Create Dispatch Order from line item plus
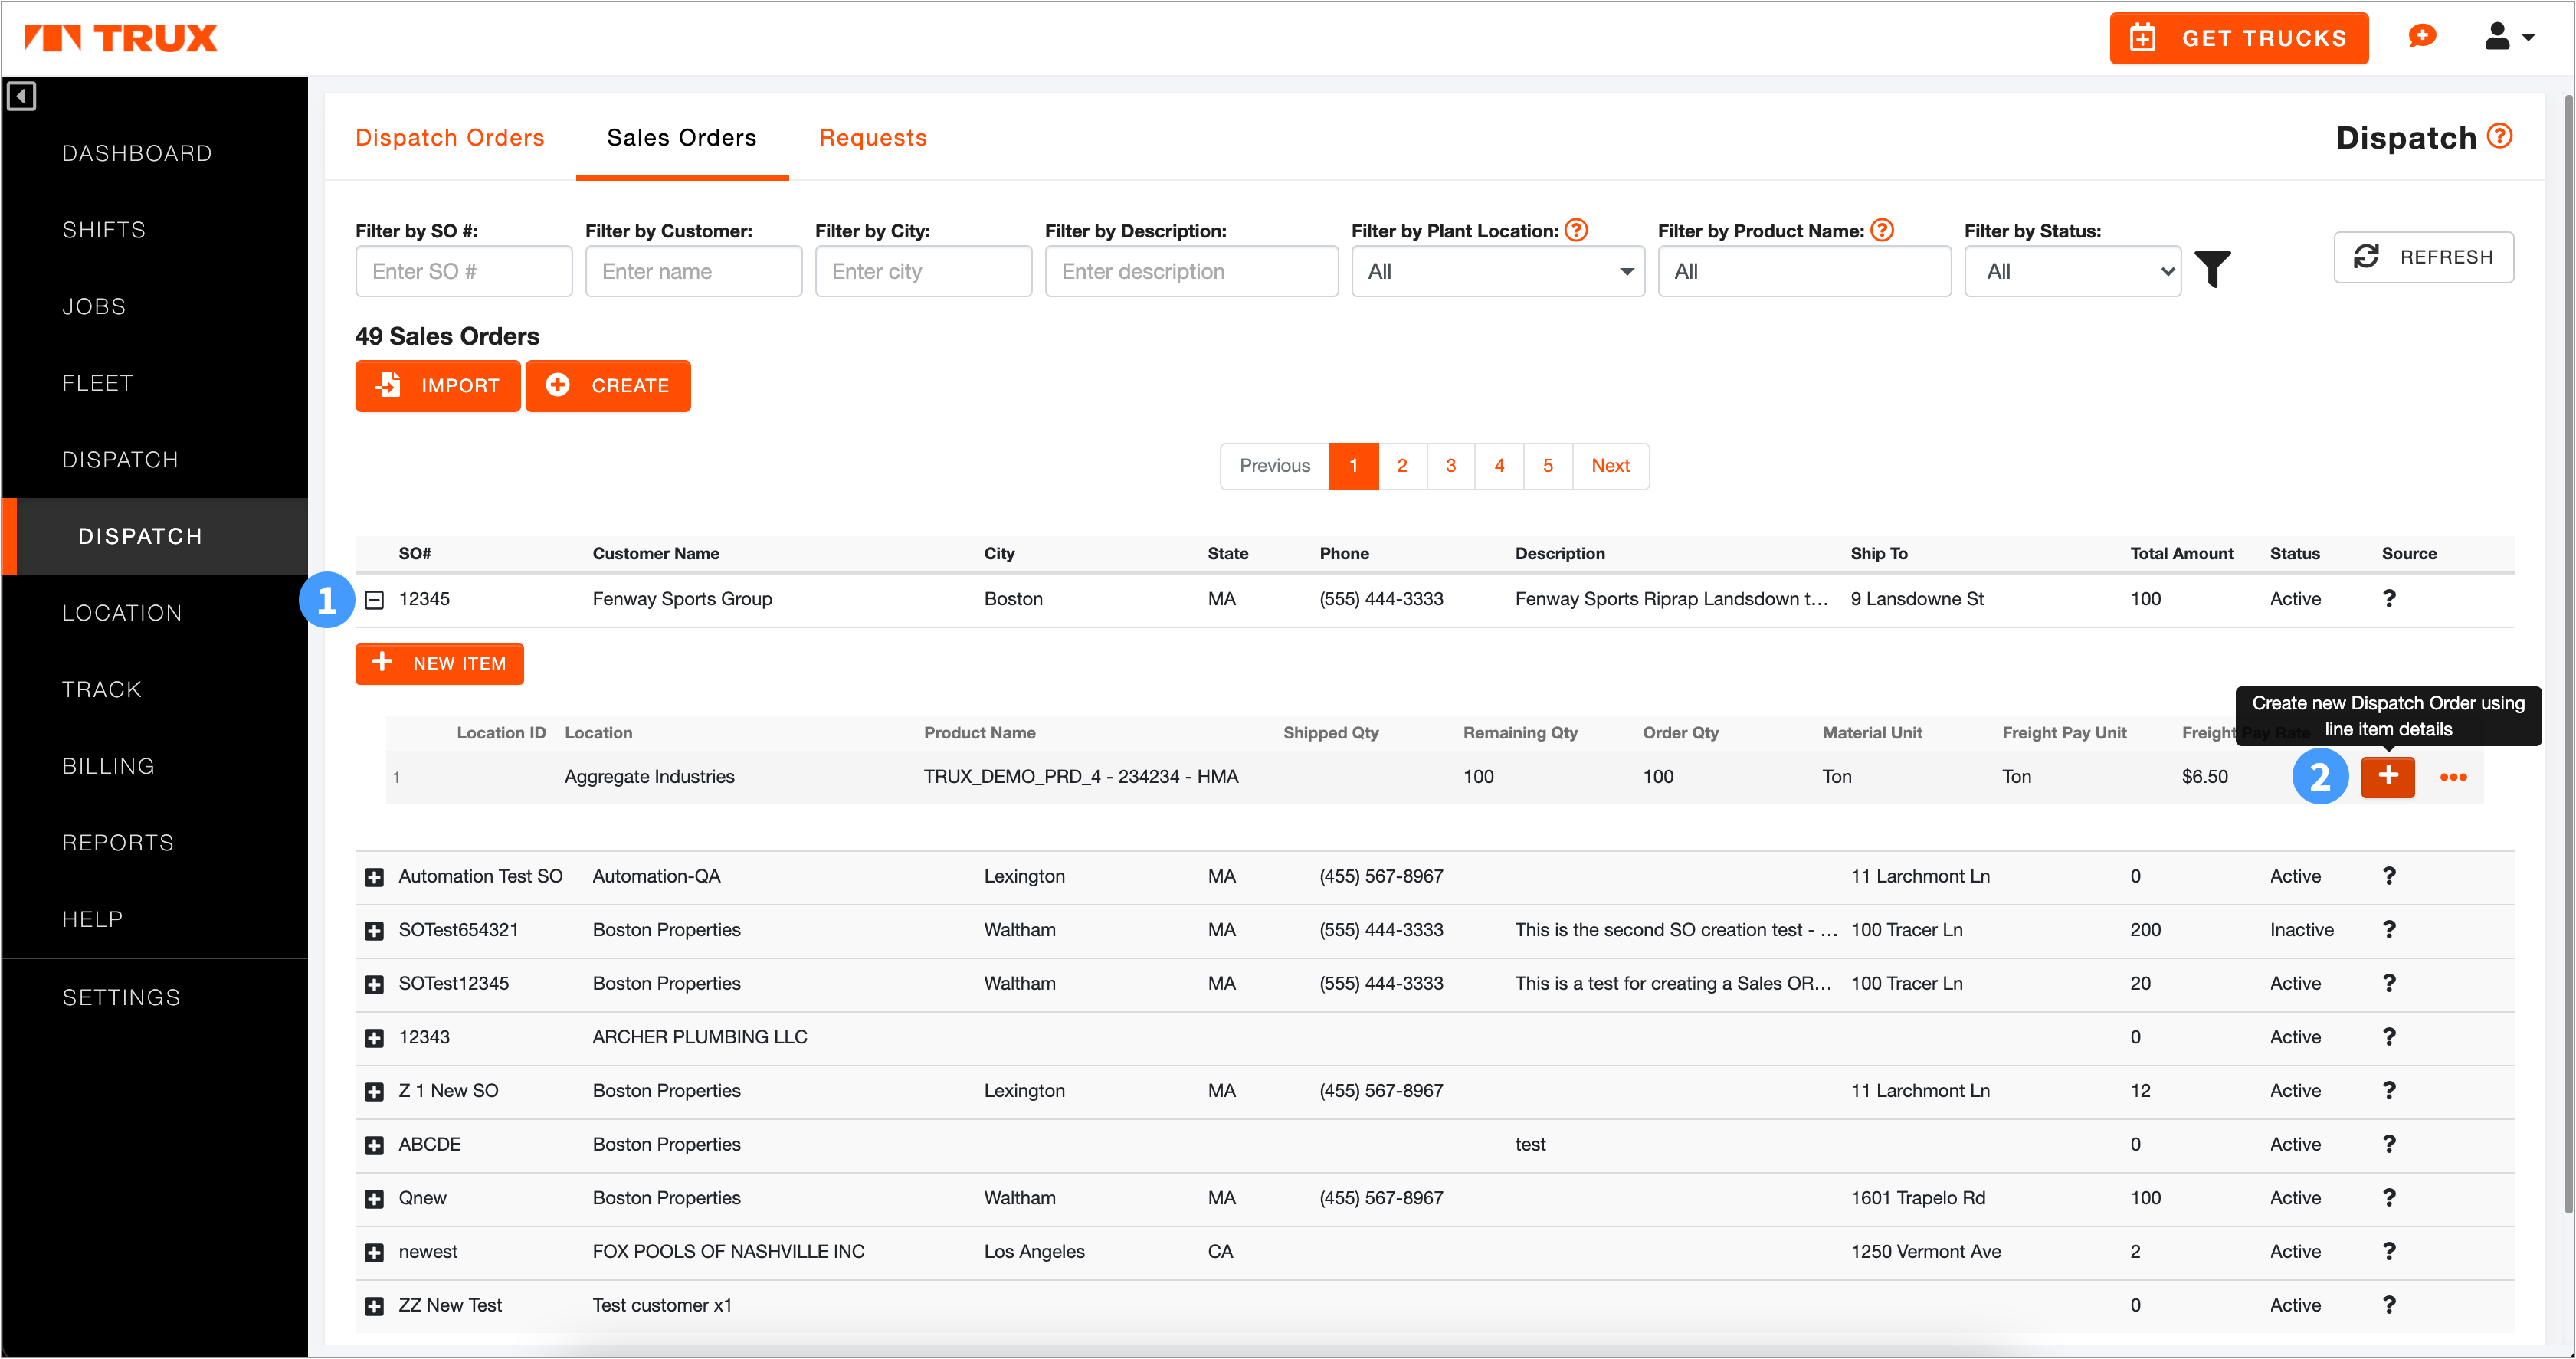This screenshot has width=2576, height=1359. [2388, 776]
